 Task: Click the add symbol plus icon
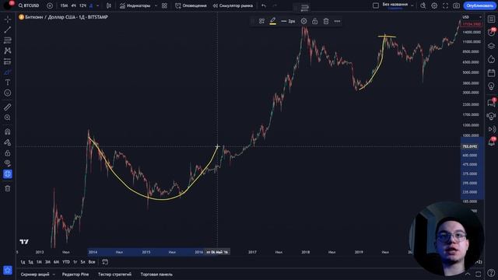pyautogui.click(x=50, y=5)
